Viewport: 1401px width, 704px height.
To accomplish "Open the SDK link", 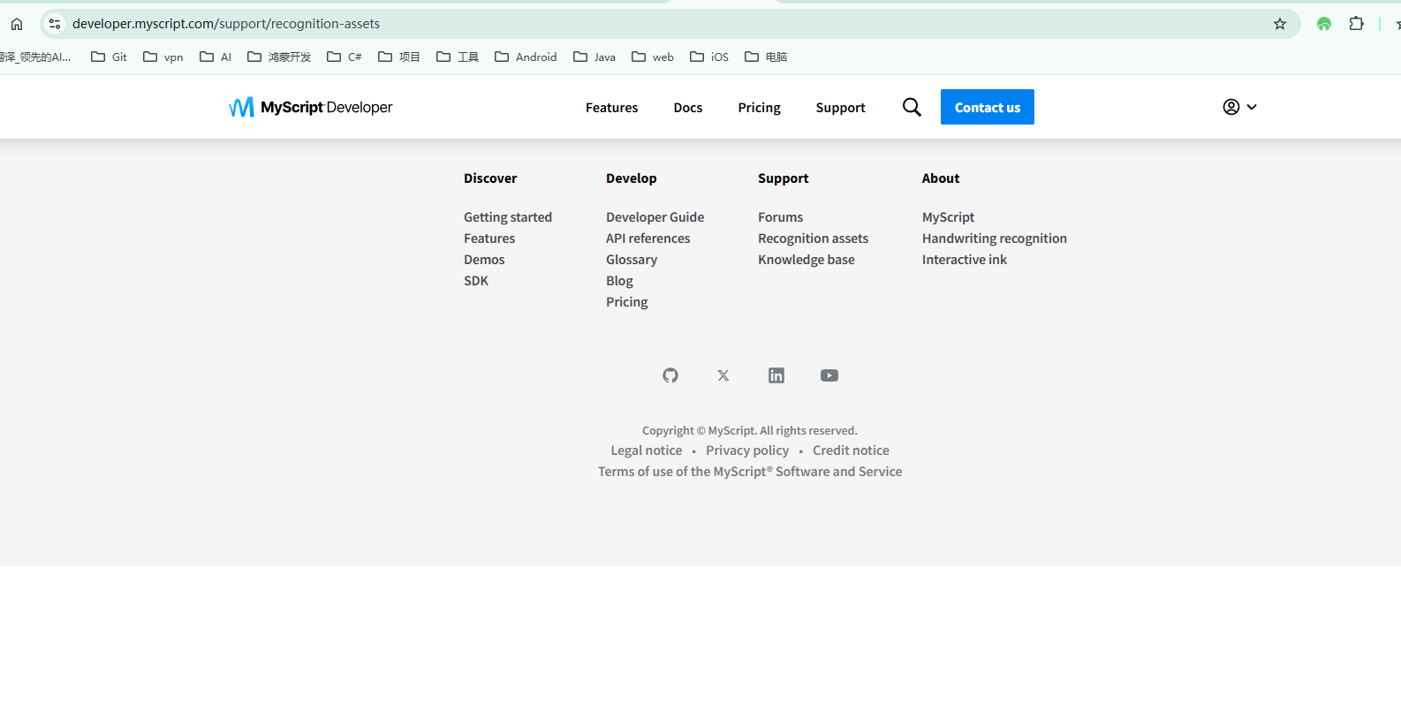I will point(476,281).
